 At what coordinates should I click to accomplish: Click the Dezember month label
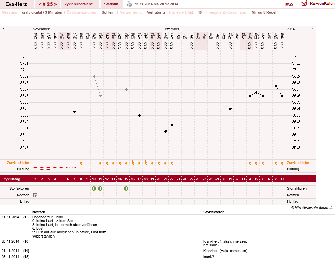(171, 29)
